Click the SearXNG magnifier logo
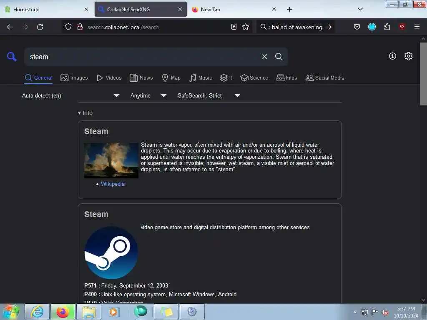The image size is (427, 320). tap(12, 57)
